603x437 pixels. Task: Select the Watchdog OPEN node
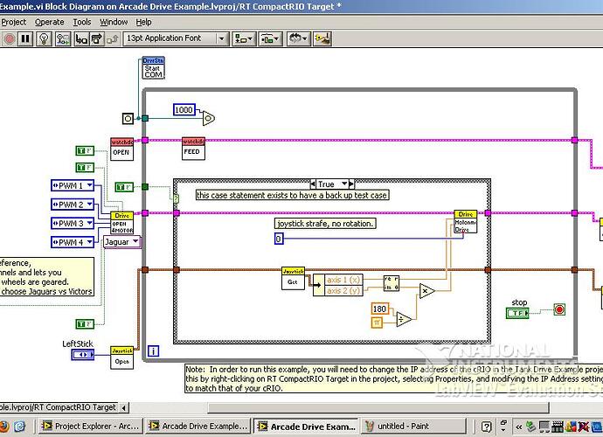pyautogui.click(x=121, y=149)
